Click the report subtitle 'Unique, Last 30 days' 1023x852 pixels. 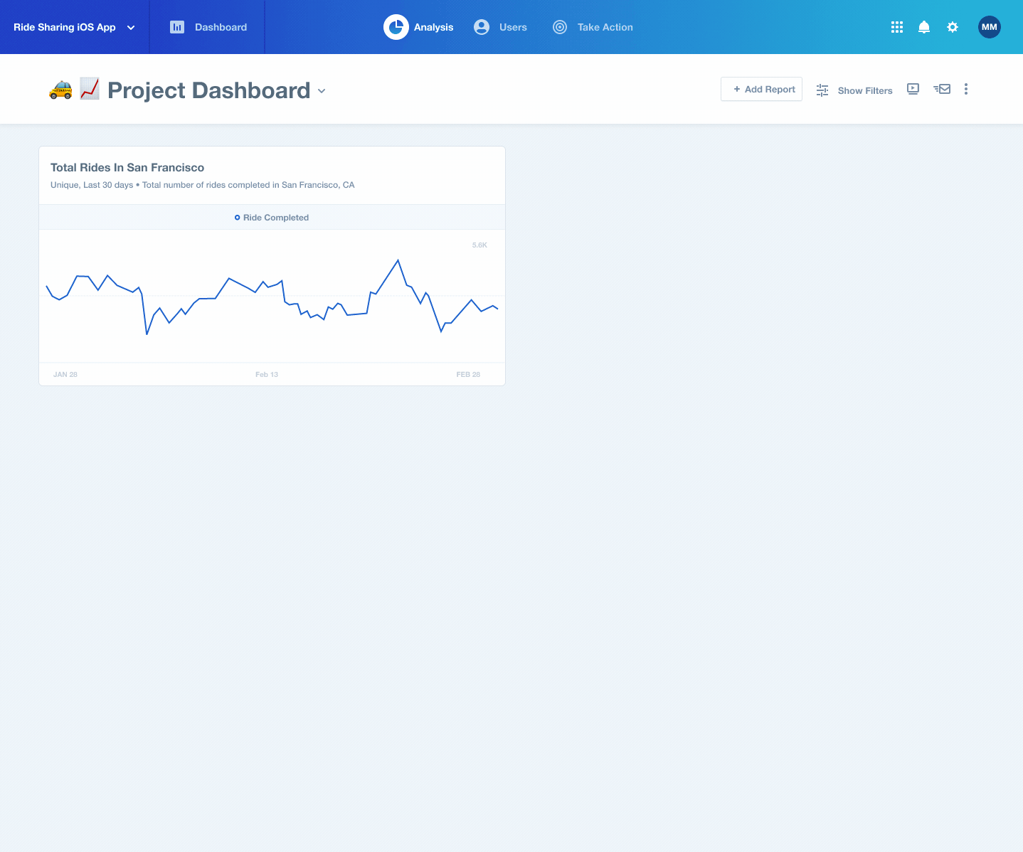[x=92, y=185]
